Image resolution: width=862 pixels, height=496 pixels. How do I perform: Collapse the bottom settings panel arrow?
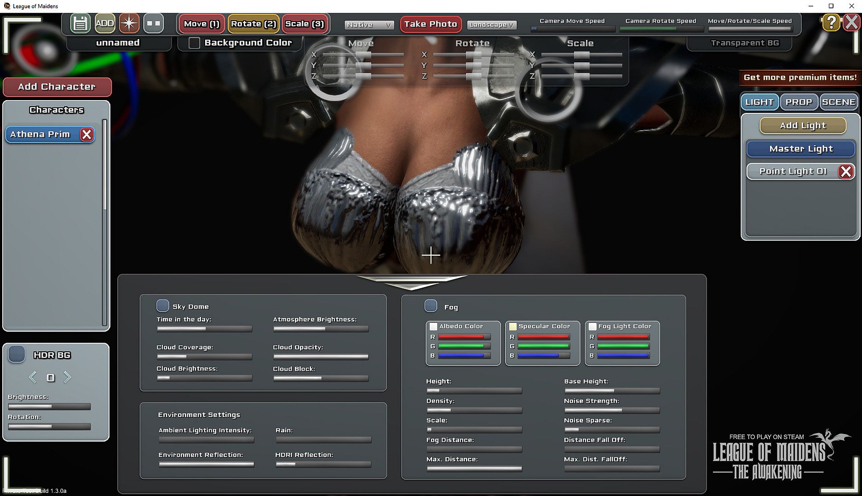pyautogui.click(x=411, y=282)
